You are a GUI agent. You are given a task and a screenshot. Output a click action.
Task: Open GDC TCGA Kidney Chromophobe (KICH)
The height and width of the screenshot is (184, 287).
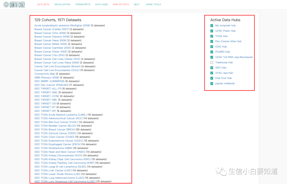[58, 156]
